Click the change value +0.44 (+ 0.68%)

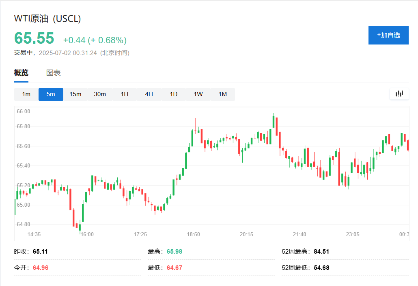coord(95,40)
